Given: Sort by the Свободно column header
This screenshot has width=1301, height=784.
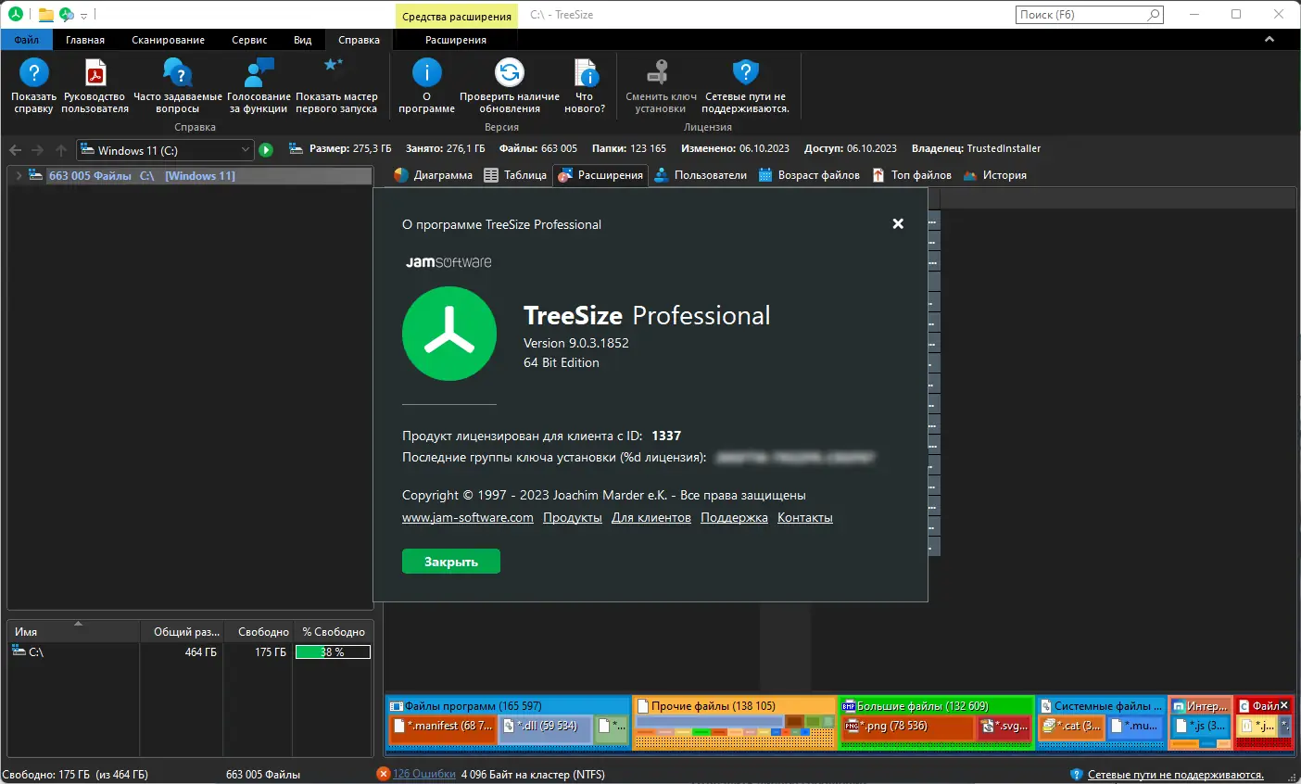Looking at the screenshot, I should 258,631.
